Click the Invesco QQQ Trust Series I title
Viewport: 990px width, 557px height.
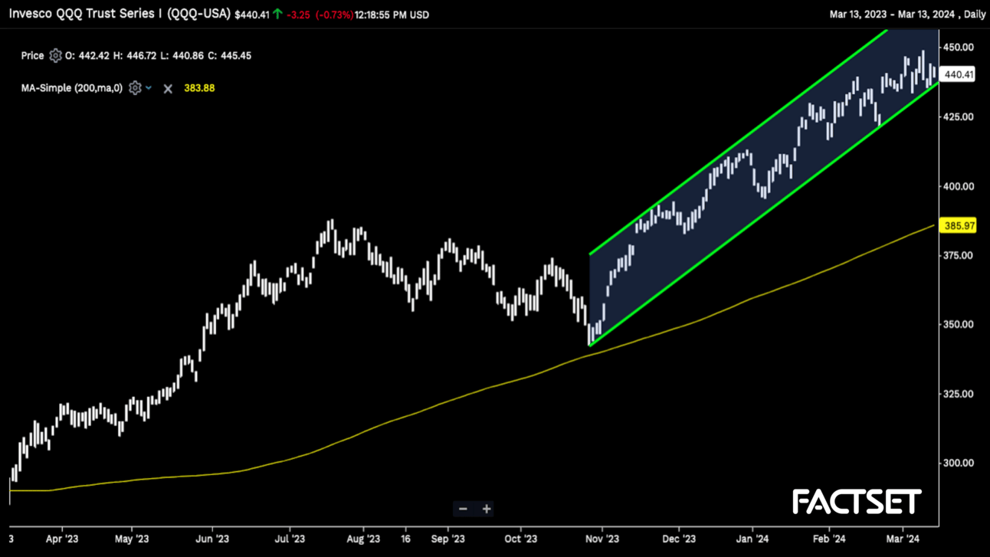pyautogui.click(x=120, y=14)
